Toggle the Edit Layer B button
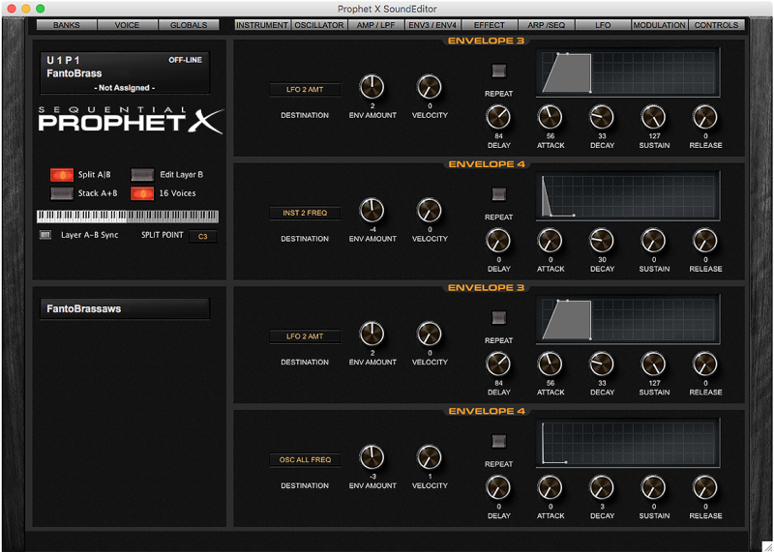Screen dimensions: 774x552 point(142,175)
